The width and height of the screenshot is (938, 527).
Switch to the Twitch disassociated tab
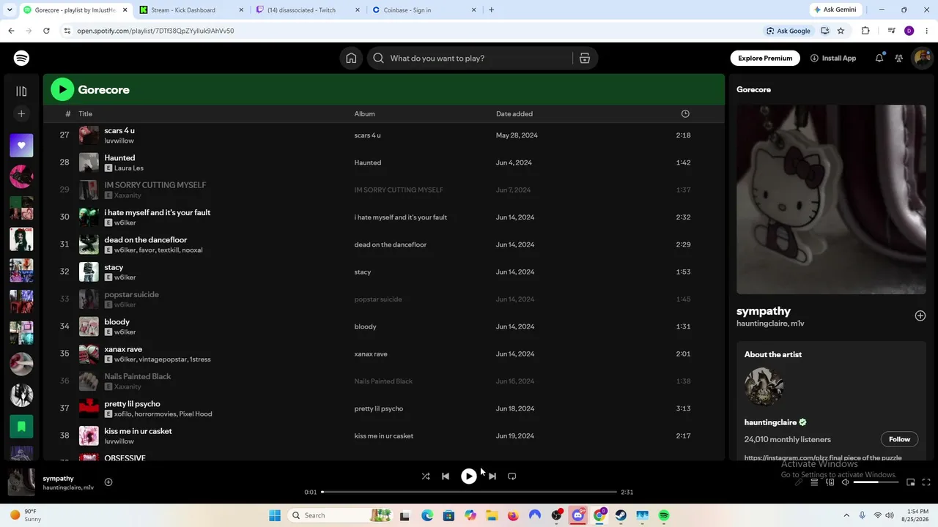(x=309, y=10)
